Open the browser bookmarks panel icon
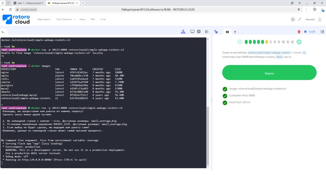 click(x=292, y=3)
